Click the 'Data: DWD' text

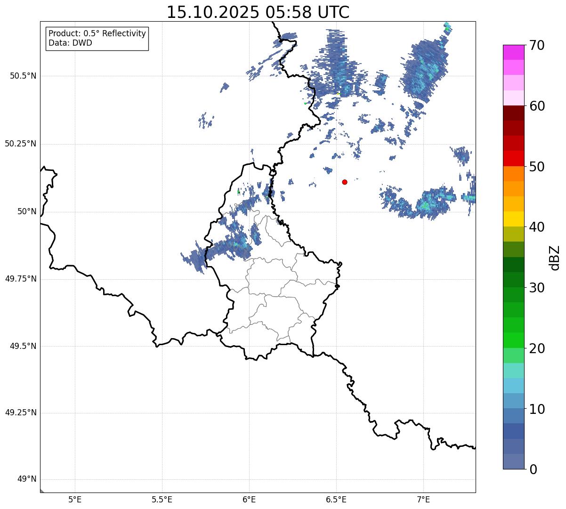pos(70,43)
